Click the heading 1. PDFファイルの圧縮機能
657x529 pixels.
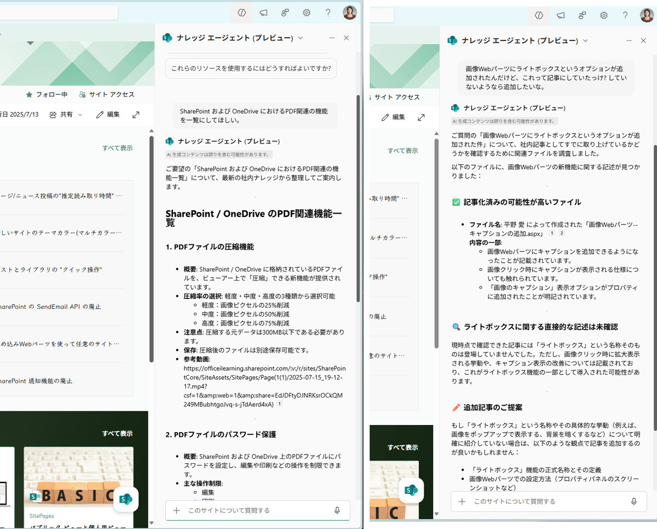[x=210, y=247]
